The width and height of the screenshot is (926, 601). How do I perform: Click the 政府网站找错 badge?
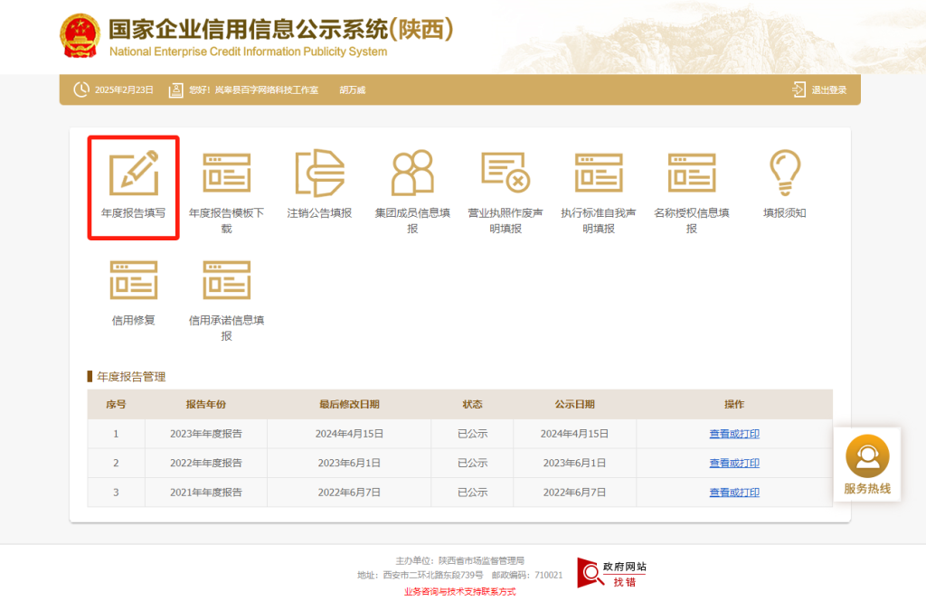pos(611,572)
